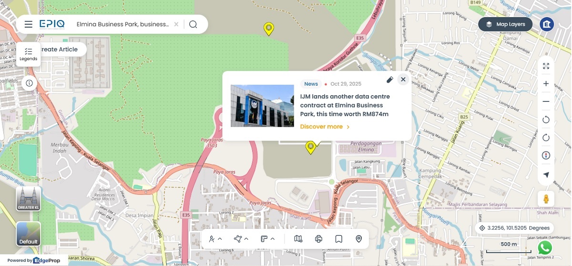
Task: Switch the Default basemap tile
Action: pyautogui.click(x=29, y=234)
